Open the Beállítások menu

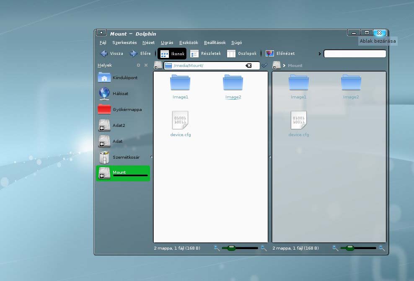coord(215,42)
